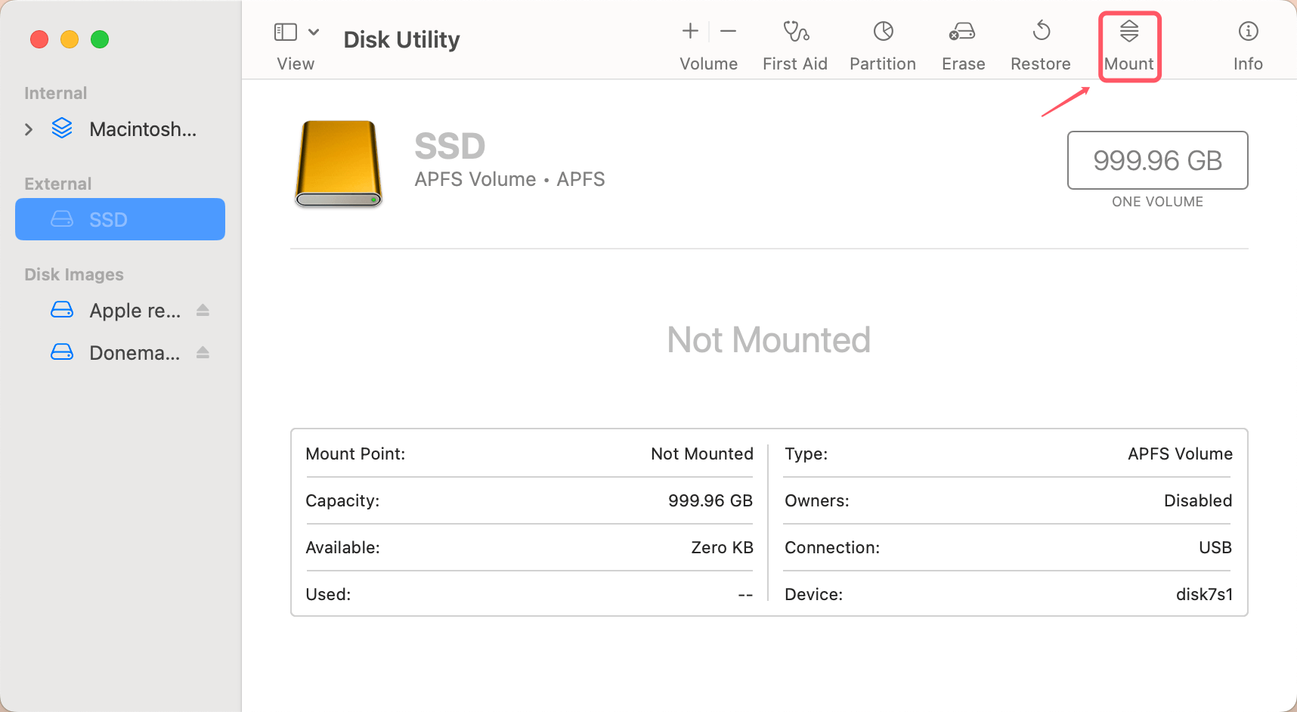Click the Erase toolbar icon
Image resolution: width=1297 pixels, height=712 pixels.
click(x=962, y=32)
